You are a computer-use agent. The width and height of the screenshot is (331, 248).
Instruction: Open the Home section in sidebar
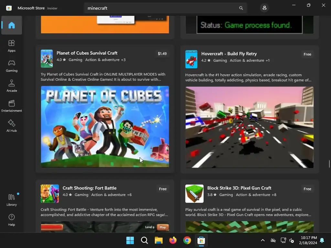point(12,25)
